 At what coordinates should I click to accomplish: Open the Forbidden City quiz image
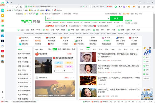pos(43,65)
